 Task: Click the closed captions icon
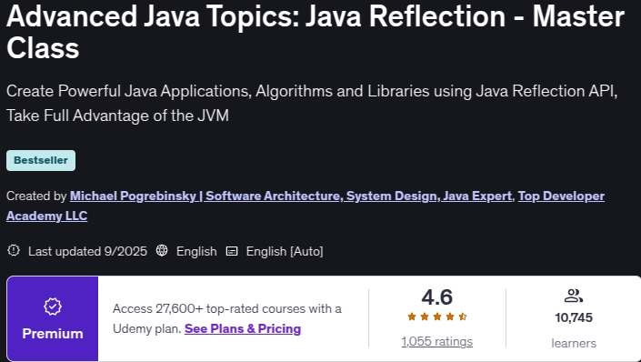tap(232, 251)
